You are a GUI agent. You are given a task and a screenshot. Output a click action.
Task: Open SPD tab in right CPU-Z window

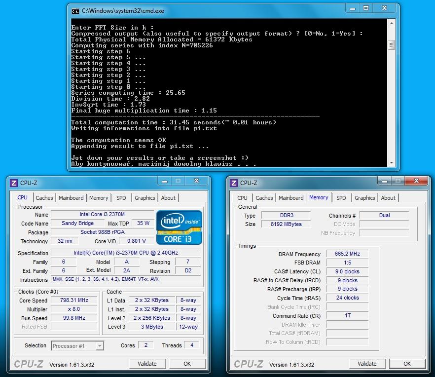point(341,198)
